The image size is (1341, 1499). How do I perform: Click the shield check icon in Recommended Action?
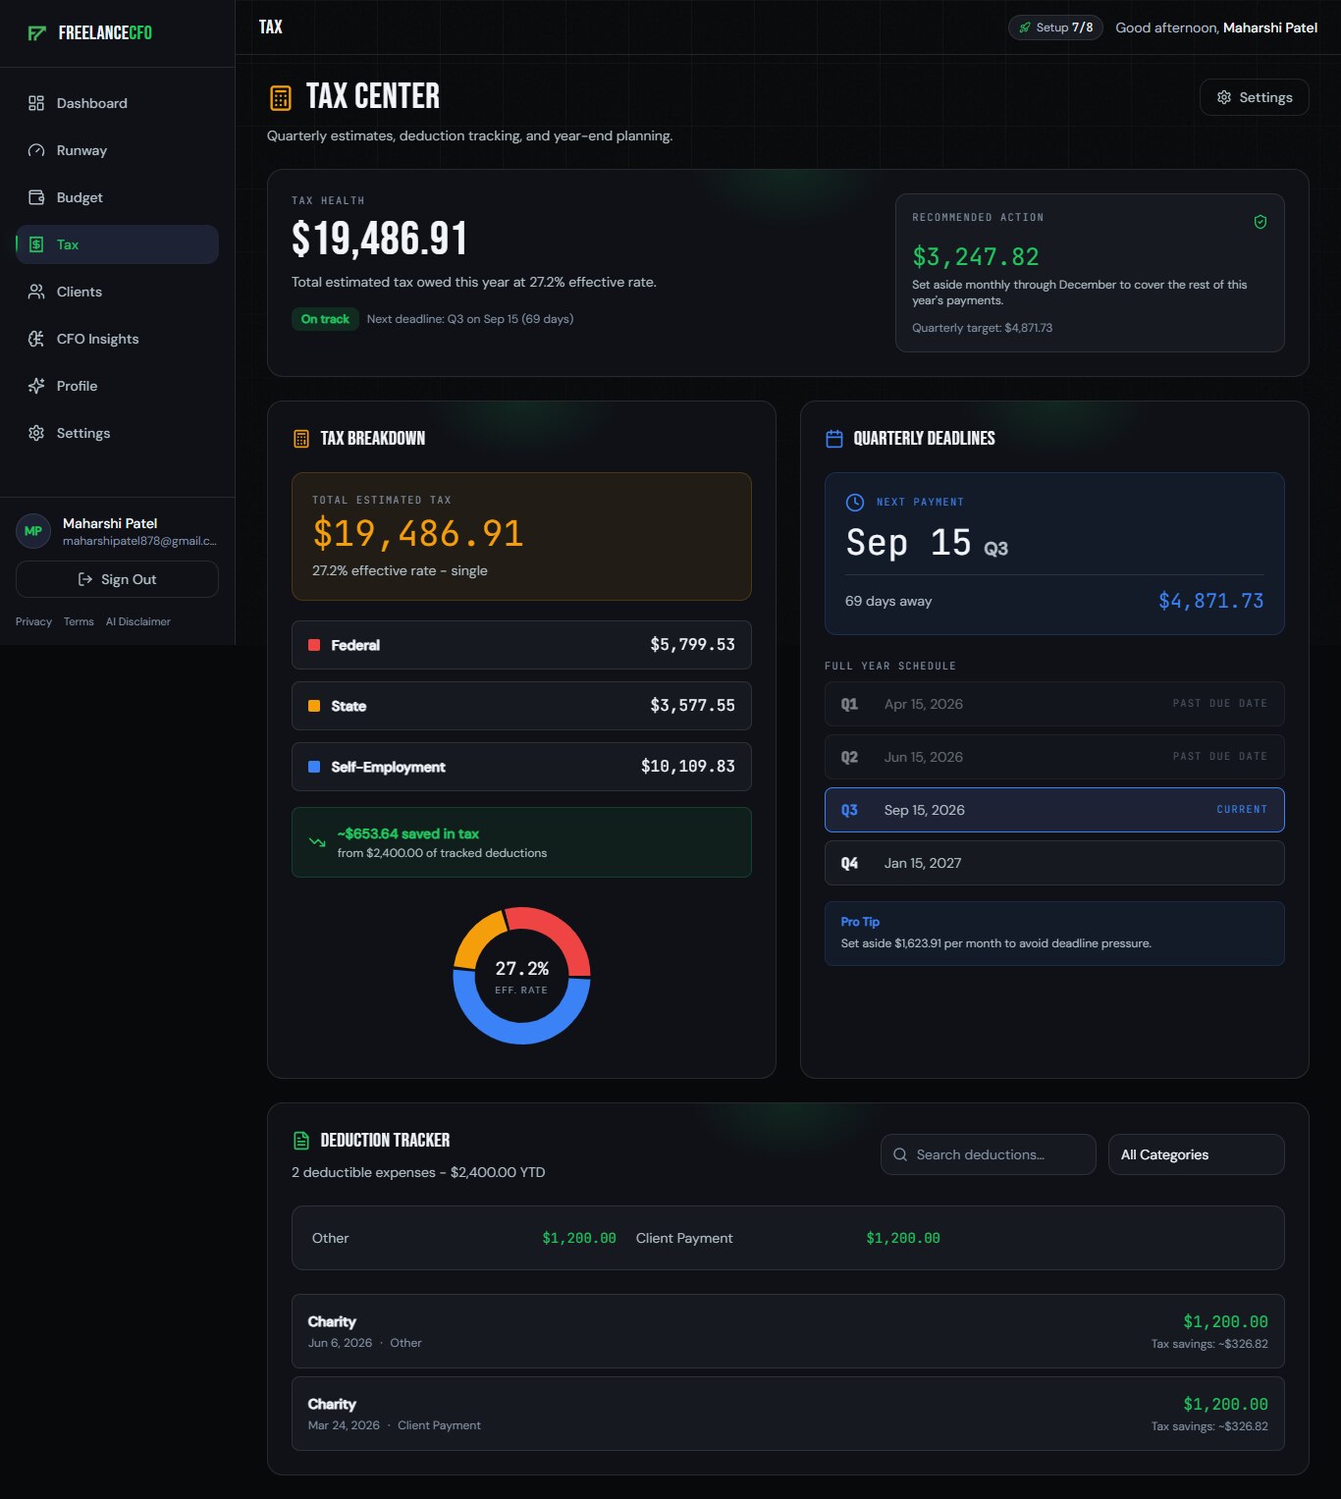click(1261, 222)
